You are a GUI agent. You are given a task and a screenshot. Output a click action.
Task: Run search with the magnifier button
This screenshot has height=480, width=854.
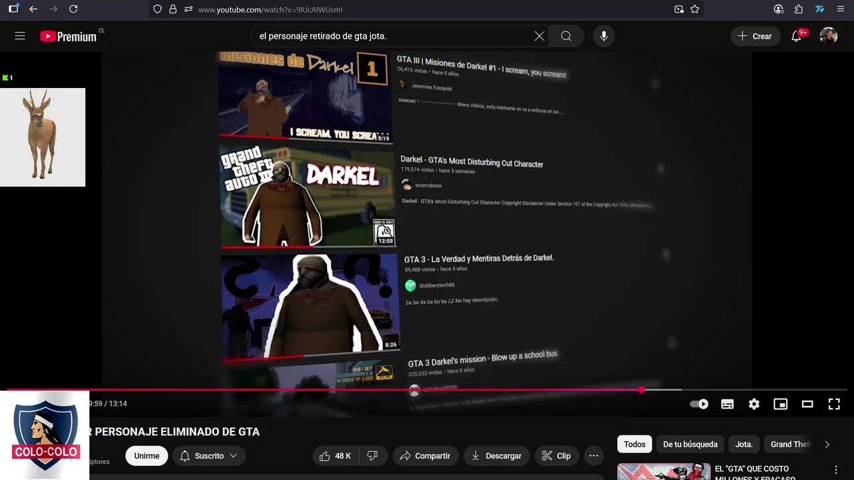pyautogui.click(x=566, y=36)
